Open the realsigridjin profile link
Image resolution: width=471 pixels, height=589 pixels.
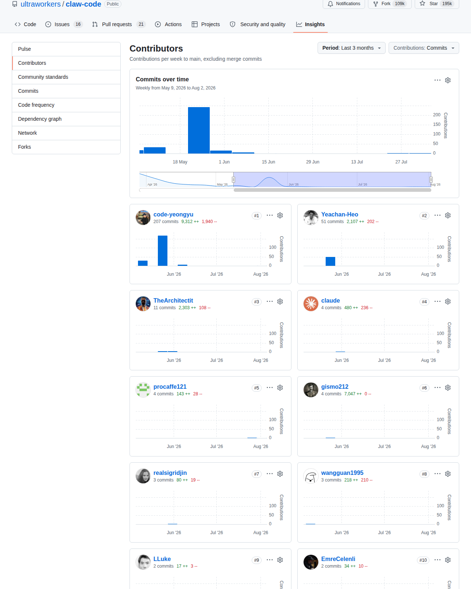(x=170, y=473)
